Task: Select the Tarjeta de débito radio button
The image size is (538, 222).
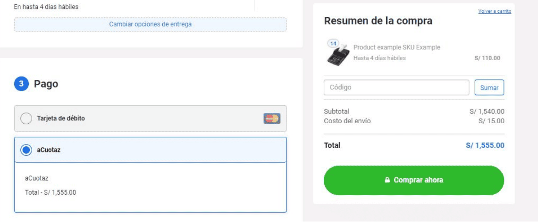Action: click(26, 119)
